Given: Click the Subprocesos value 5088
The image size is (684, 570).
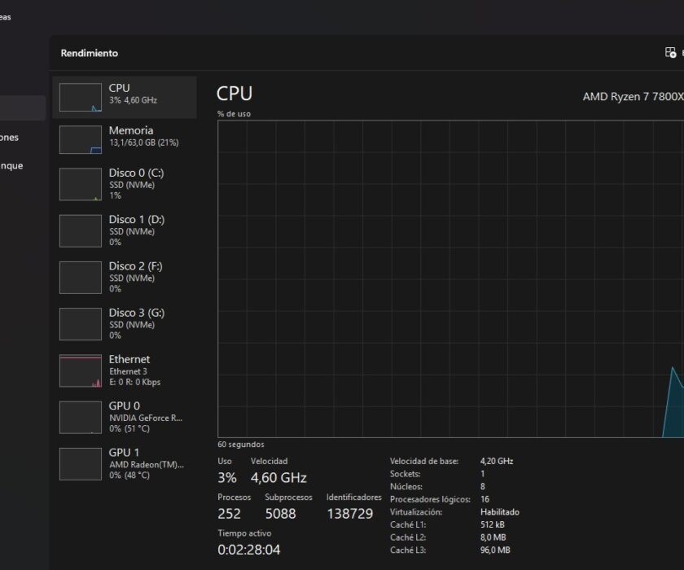Looking at the screenshot, I should (280, 514).
